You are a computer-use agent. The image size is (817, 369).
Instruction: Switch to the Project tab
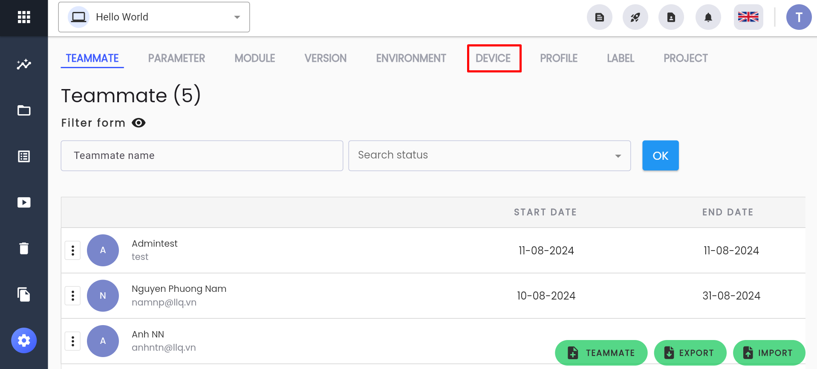686,58
